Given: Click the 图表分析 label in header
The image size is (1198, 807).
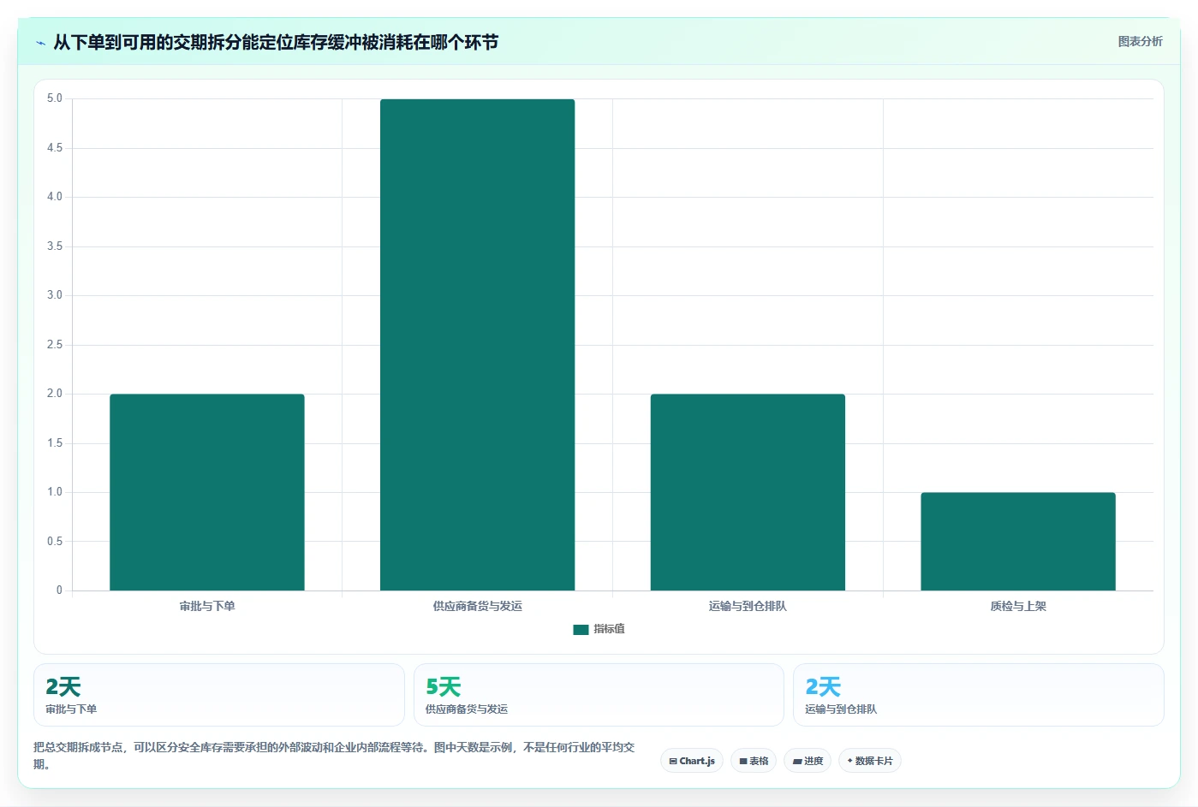Looking at the screenshot, I should tap(1140, 41).
